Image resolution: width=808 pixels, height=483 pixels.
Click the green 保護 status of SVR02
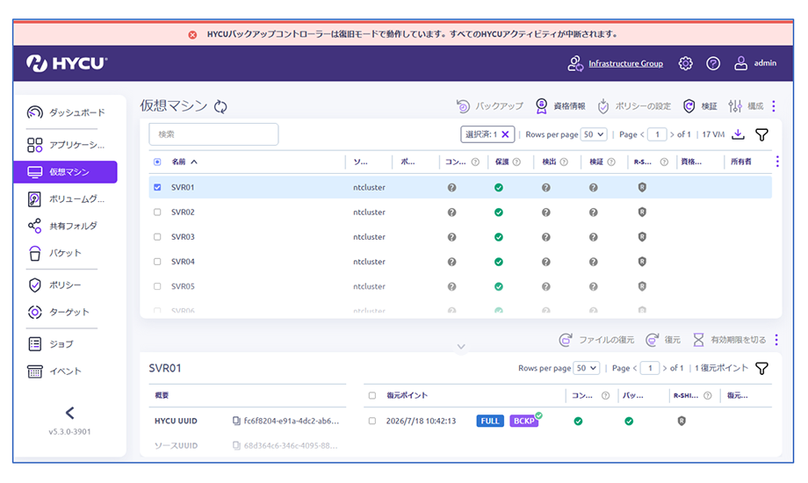tap(498, 212)
